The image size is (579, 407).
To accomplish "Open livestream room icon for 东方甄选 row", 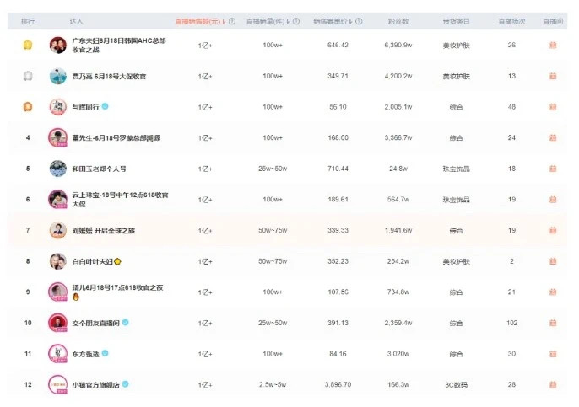I will (553, 354).
